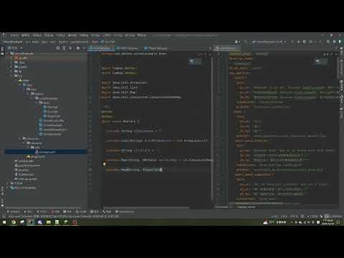This screenshot has height=258, width=344.
Task: Click the Chrome icon on the taskbar
Action: (14, 222)
